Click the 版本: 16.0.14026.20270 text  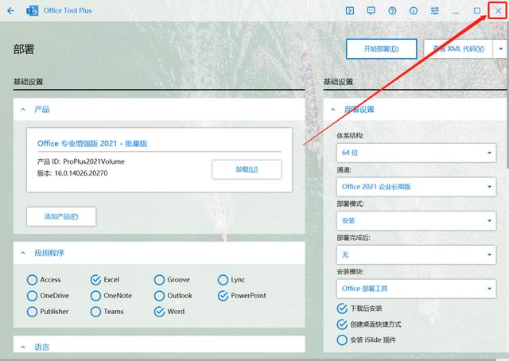click(72, 173)
